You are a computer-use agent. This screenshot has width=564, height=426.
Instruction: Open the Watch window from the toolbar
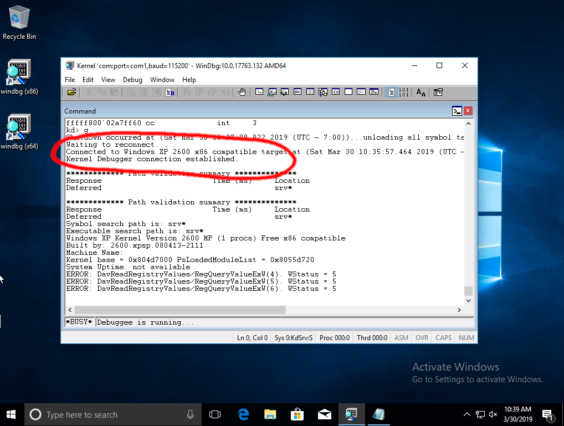[272, 93]
